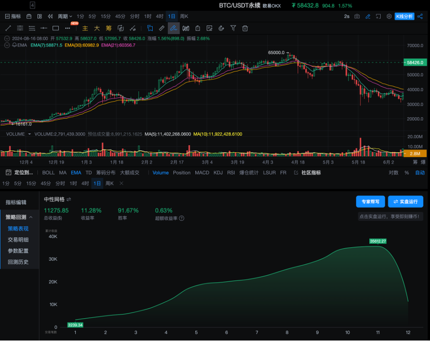Select the trend line drawing tool
The height and width of the screenshot is (341, 430).
click(8, 28)
